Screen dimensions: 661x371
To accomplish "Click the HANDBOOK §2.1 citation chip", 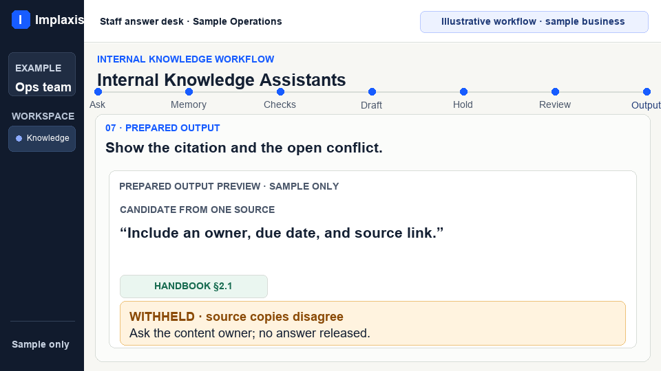I will (x=193, y=286).
